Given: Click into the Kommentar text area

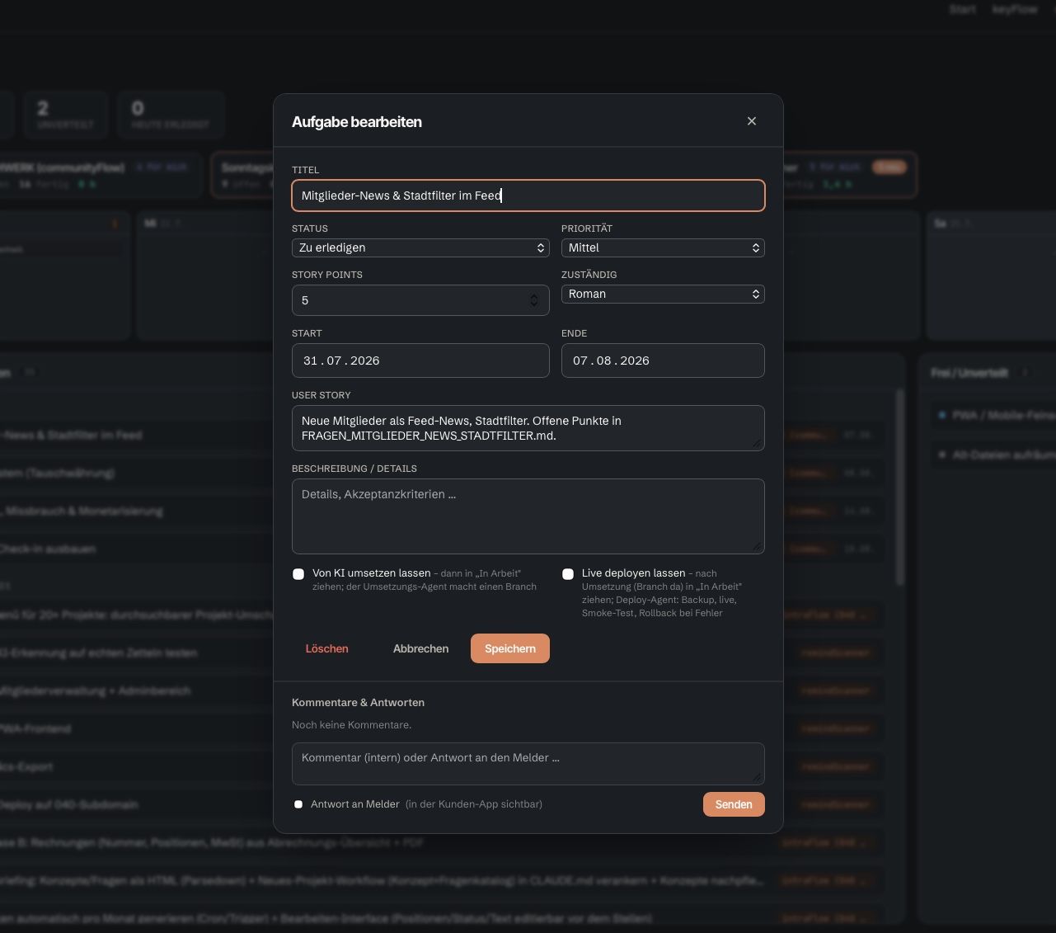Looking at the screenshot, I should pyautogui.click(x=528, y=764).
